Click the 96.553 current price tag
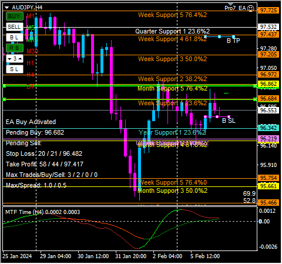This screenshot has height=264, width=282. 268,110
